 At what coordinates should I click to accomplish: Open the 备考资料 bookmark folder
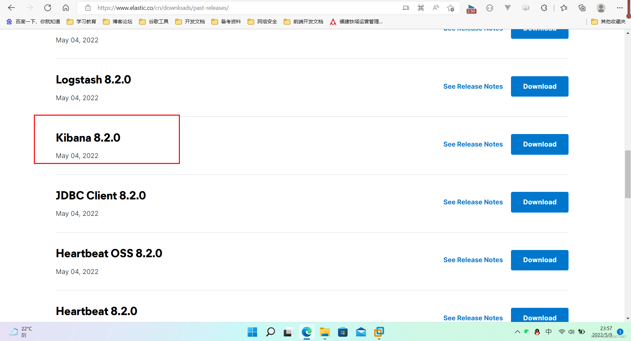click(226, 22)
